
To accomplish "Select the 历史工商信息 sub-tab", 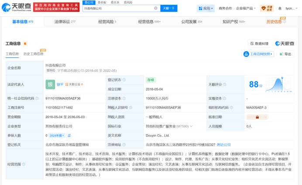I will (x=33, y=54).
